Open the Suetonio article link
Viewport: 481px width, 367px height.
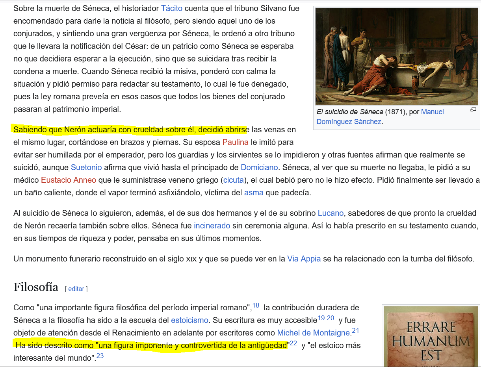click(86, 167)
